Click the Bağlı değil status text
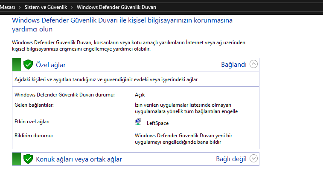This screenshot has height=190, width=323. pyautogui.click(x=231, y=159)
